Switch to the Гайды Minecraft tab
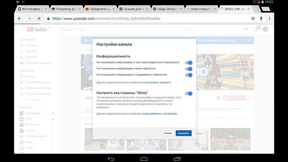Viewport: 288px width, 162px height. [x=167, y=9]
